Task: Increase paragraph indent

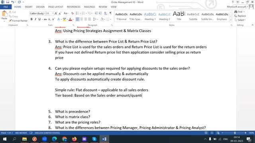Action: (x=100, y=14)
